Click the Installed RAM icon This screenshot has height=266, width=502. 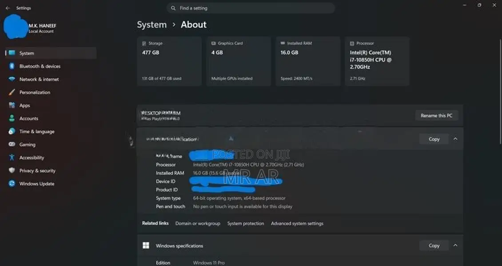pos(283,43)
